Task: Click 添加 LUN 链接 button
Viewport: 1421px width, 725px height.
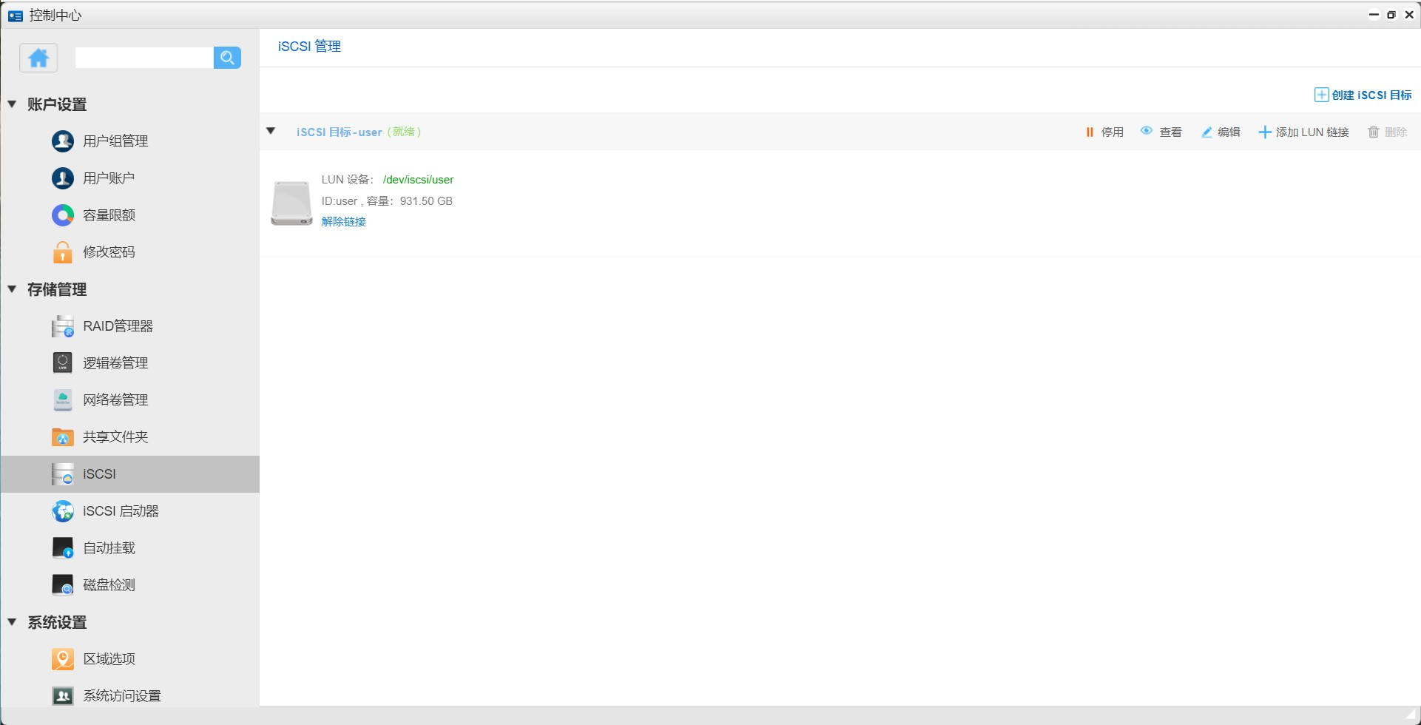Action: (1304, 132)
